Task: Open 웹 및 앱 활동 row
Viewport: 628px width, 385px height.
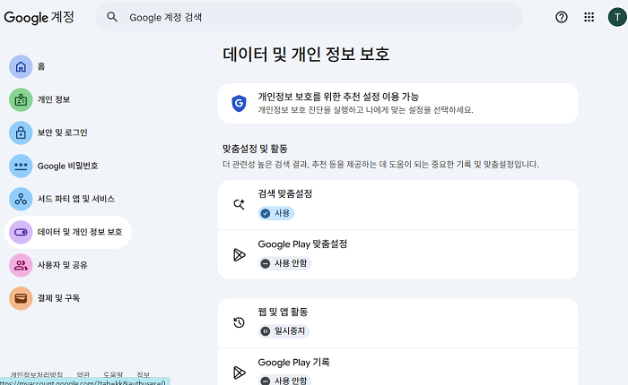Action: tap(397, 322)
